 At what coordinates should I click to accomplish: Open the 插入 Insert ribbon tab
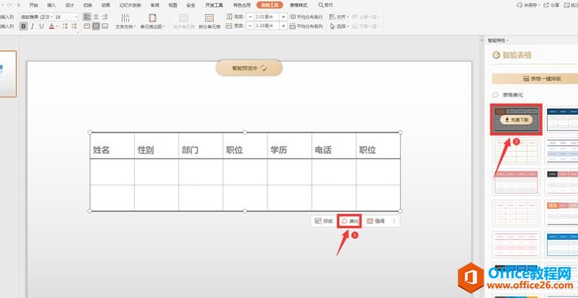pyautogui.click(x=52, y=5)
